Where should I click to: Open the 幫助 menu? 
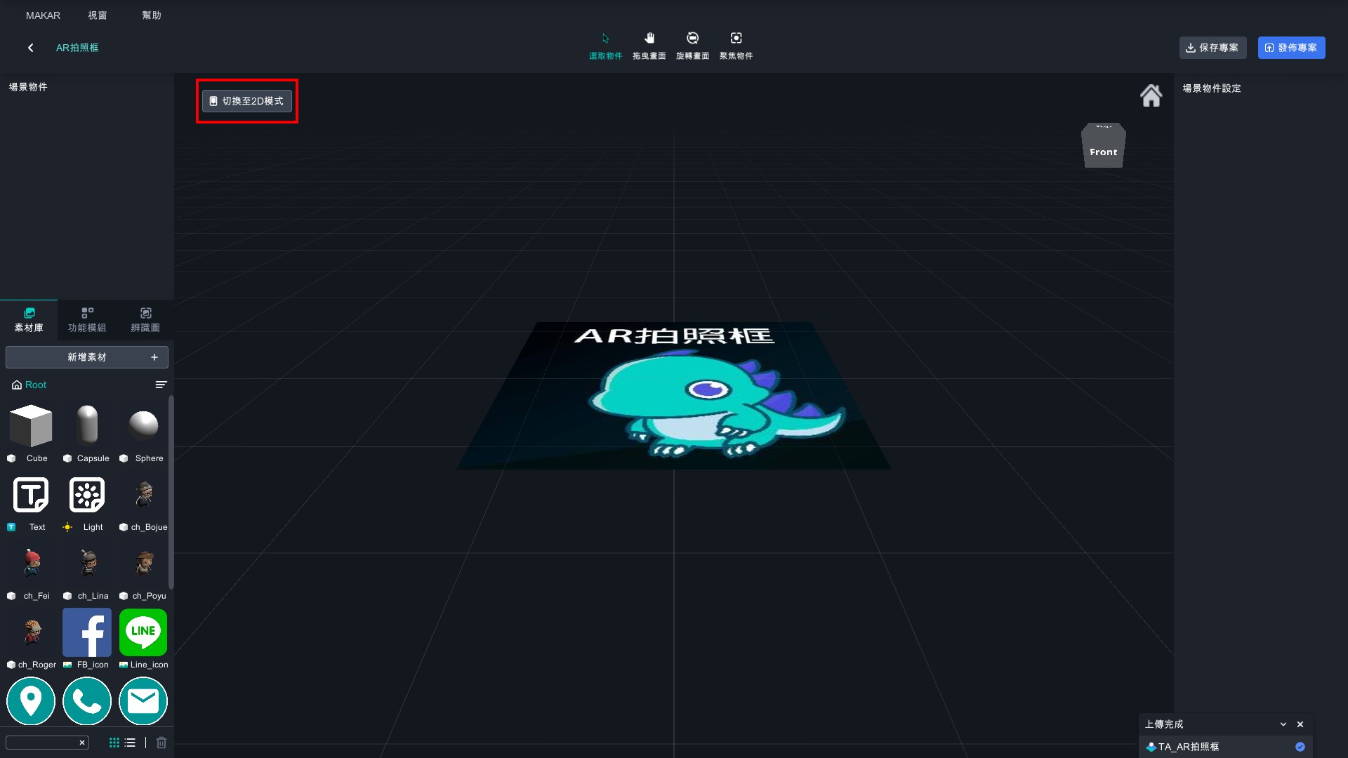point(151,15)
